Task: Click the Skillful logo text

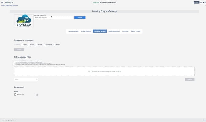Action: point(9,2)
